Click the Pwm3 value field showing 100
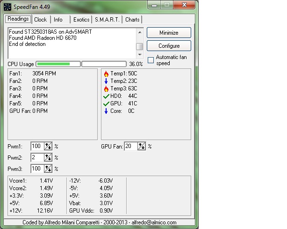This screenshot has width=287, height=229. [37, 169]
